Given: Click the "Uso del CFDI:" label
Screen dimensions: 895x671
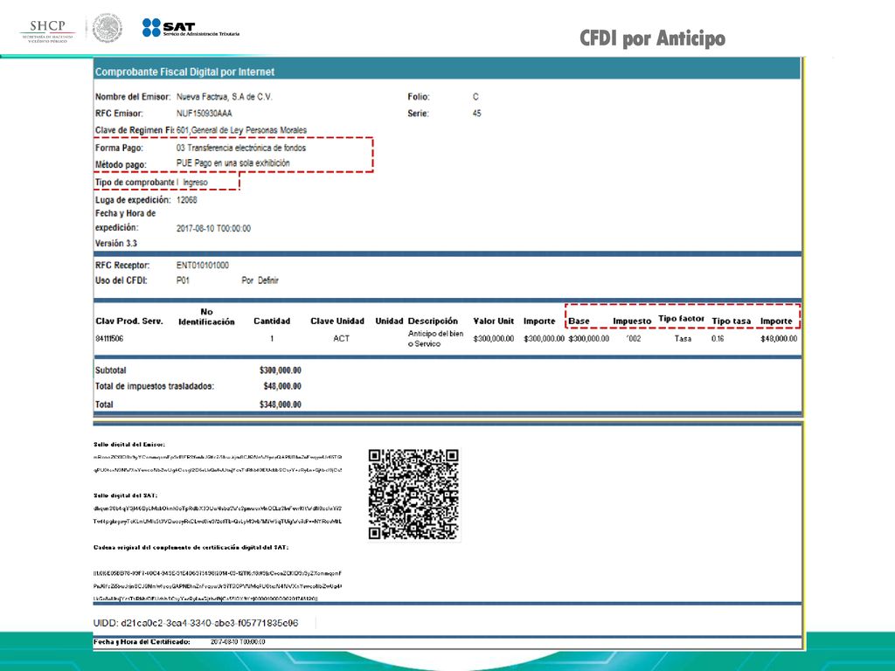Looking at the screenshot, I should pos(121,280).
